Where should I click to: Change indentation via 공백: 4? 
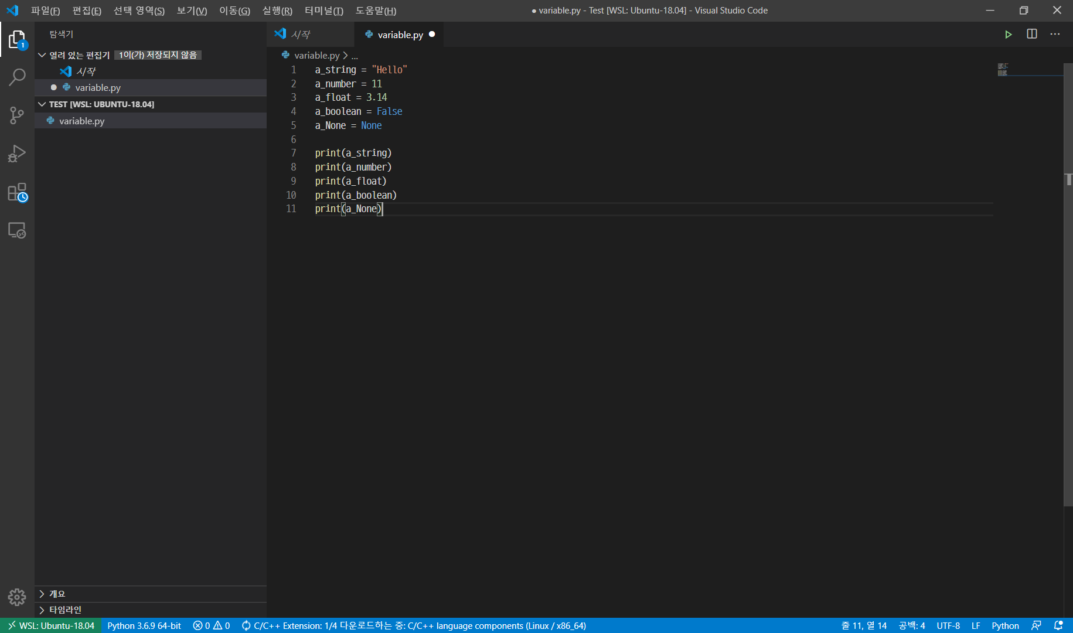(912, 625)
